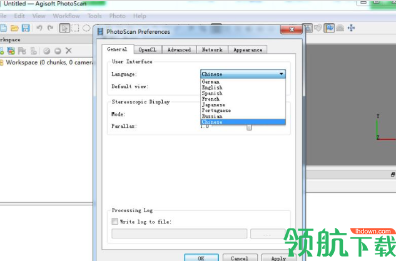The image size is (396, 261).
Task: Open project via the folder icon
Action: tap(14, 28)
